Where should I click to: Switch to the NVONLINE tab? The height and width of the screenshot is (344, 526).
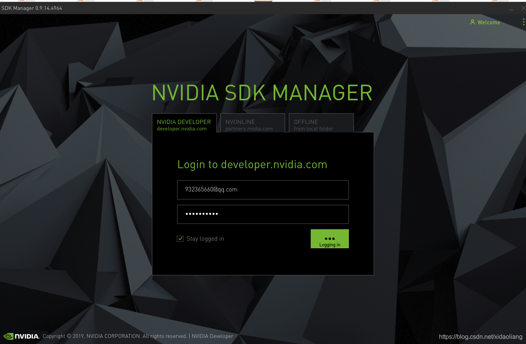coord(253,123)
